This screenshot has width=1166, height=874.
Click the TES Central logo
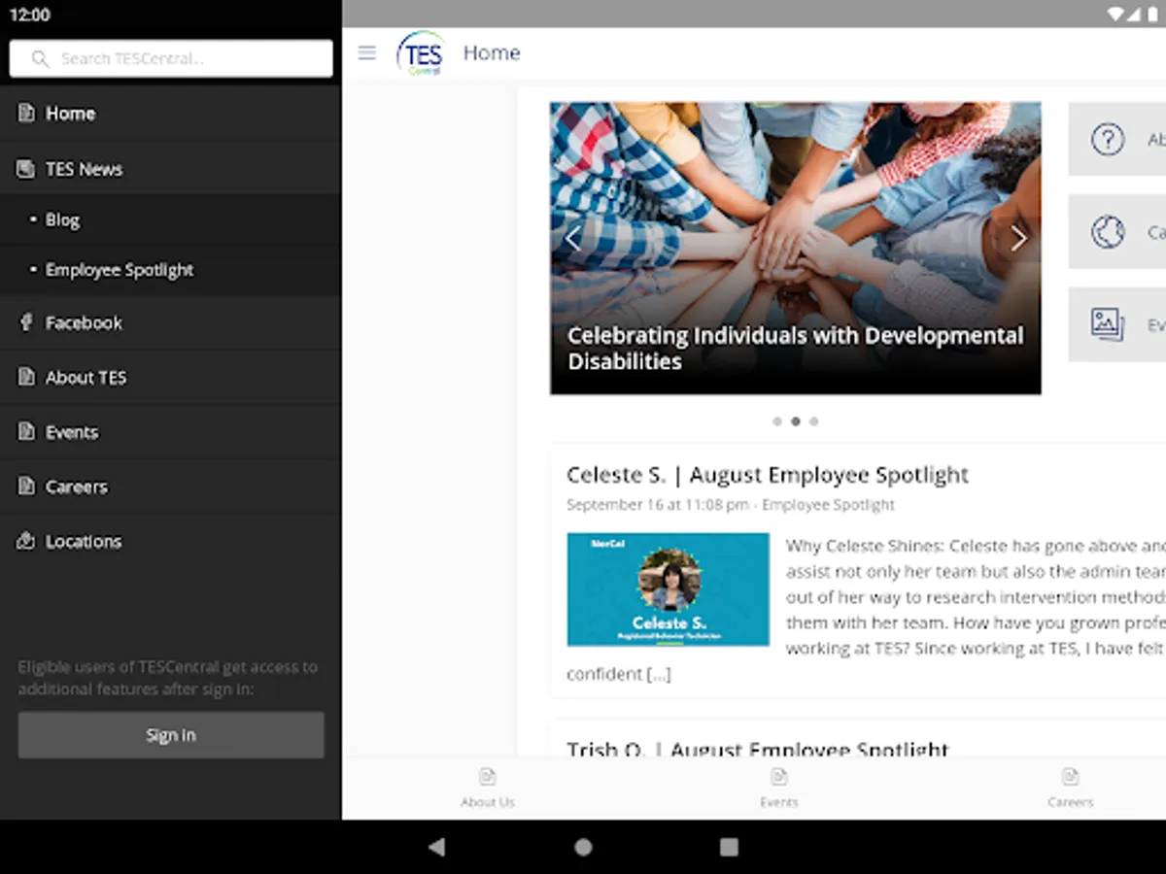coord(421,52)
